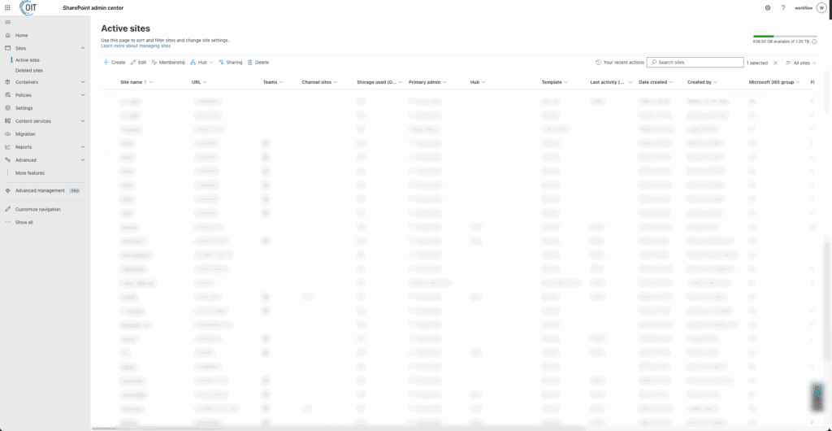Open Created by column menu
This screenshot has width=832, height=431.
click(703, 82)
